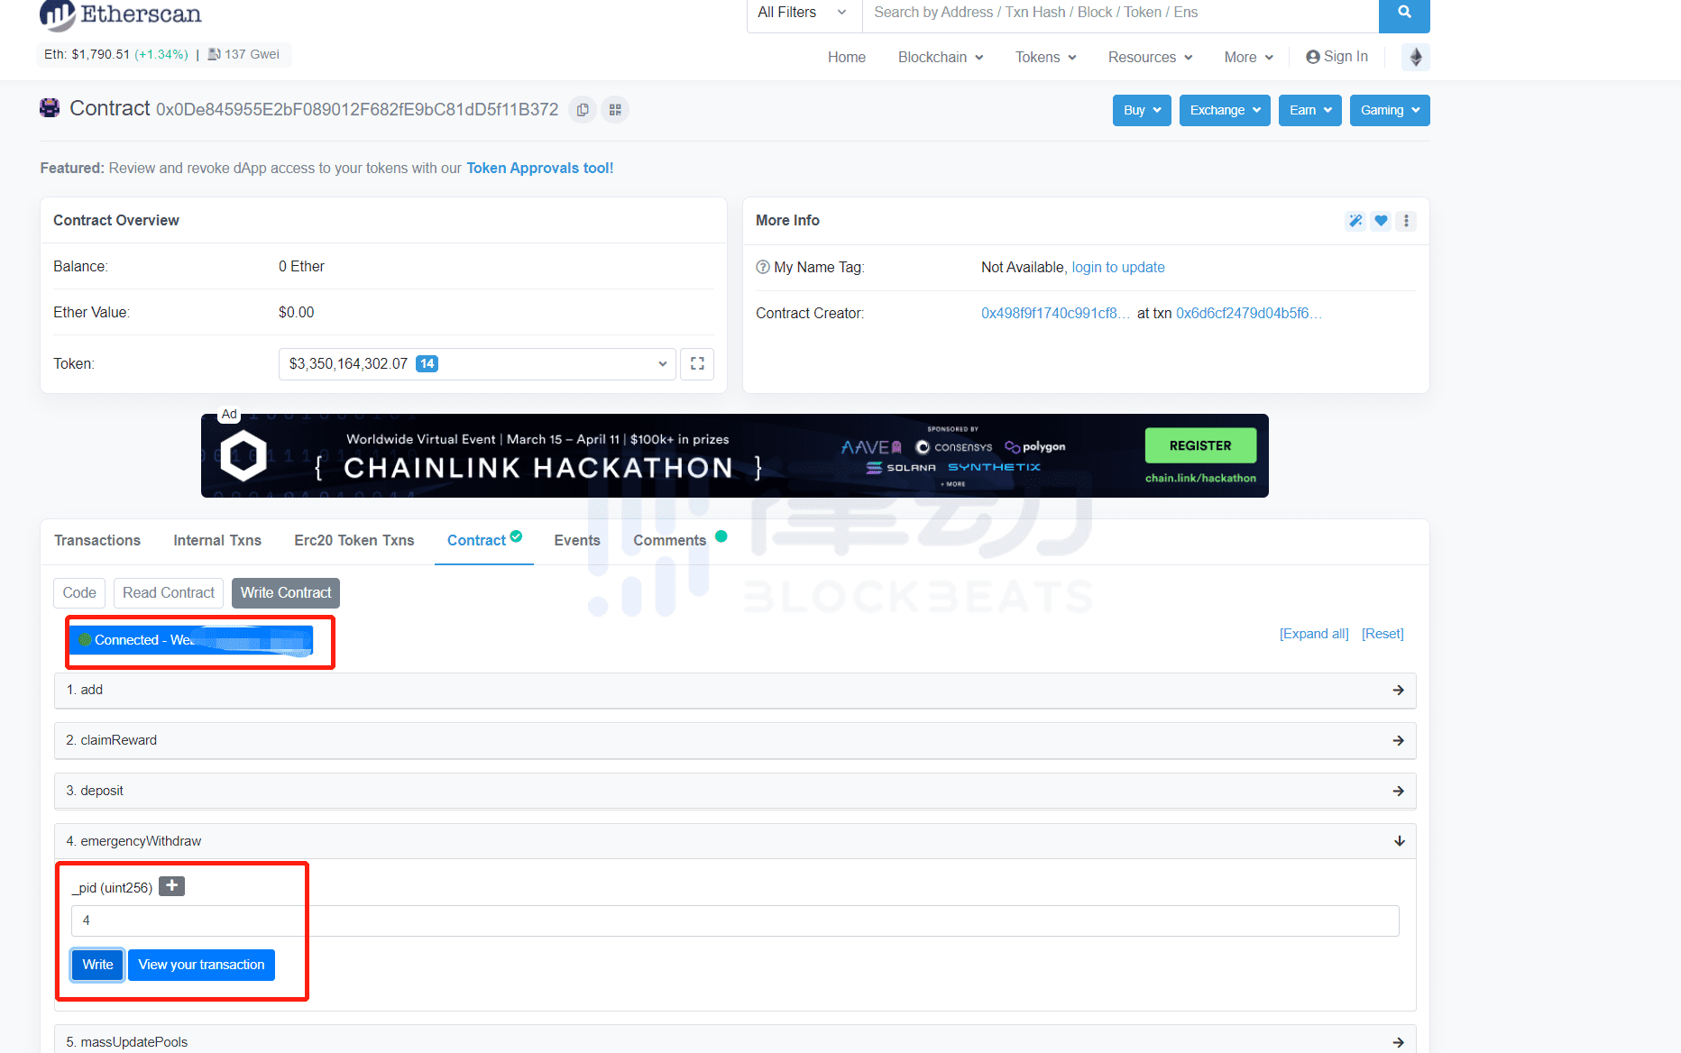Select the Read Contract button
The width and height of the screenshot is (1681, 1053).
pyautogui.click(x=169, y=593)
